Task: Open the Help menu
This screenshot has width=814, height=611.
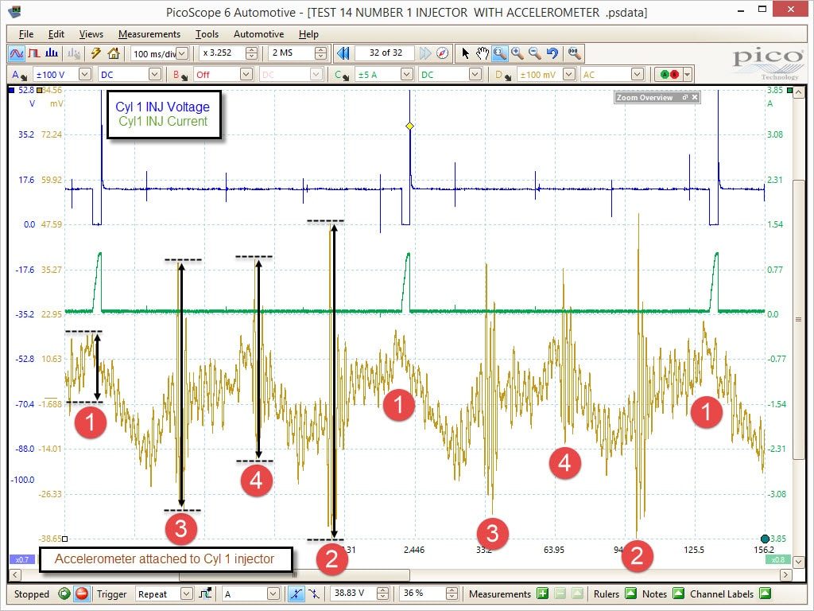Action: point(308,34)
